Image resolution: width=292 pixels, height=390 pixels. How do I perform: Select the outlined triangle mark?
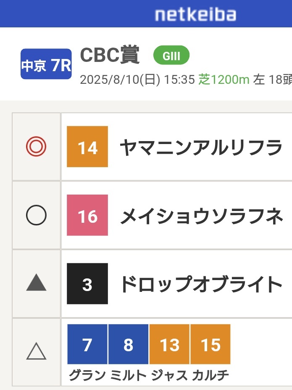coord(36,351)
